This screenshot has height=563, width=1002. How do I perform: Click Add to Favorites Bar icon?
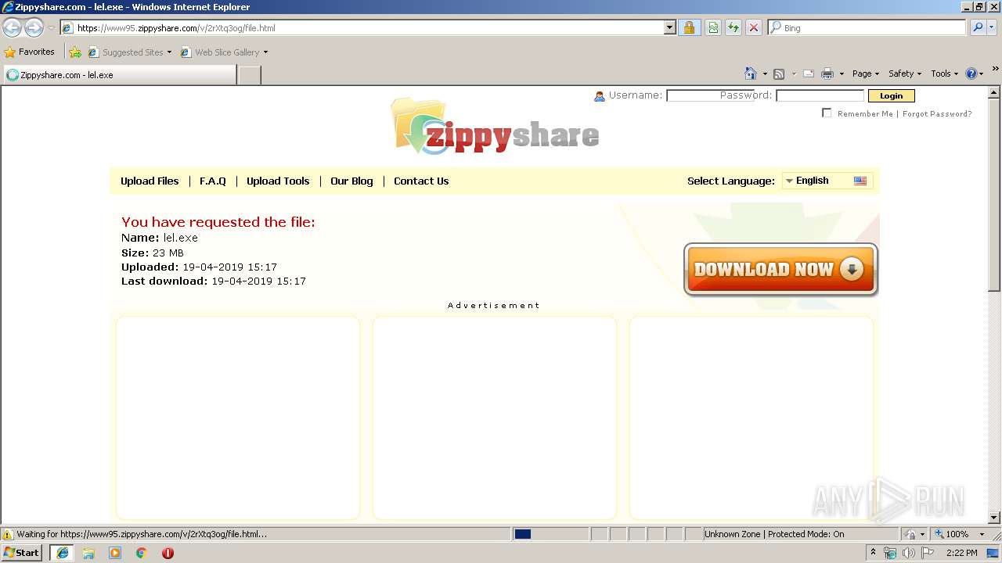pyautogui.click(x=75, y=52)
